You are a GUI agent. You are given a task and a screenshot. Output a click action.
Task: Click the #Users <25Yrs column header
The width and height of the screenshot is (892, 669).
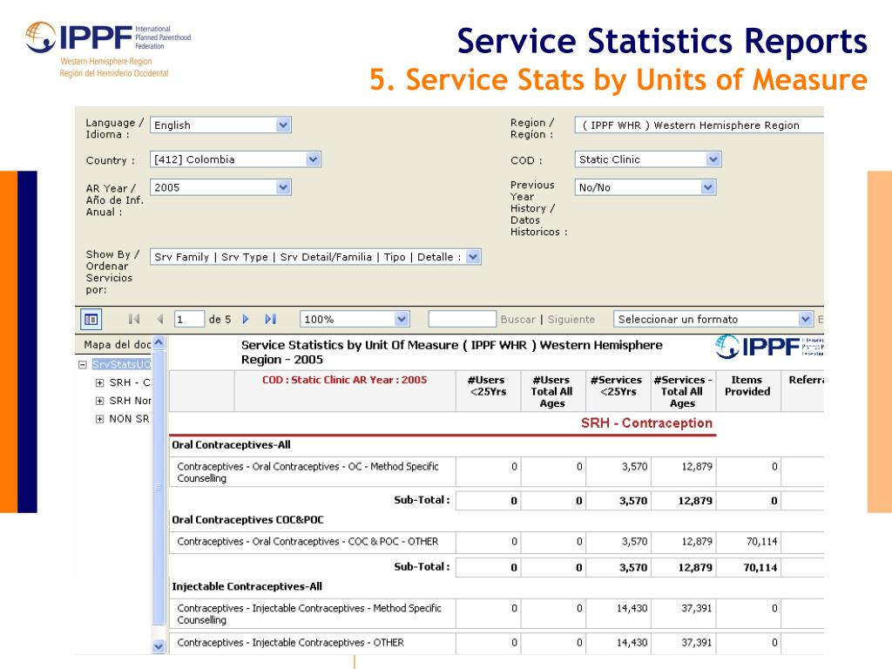click(x=488, y=391)
